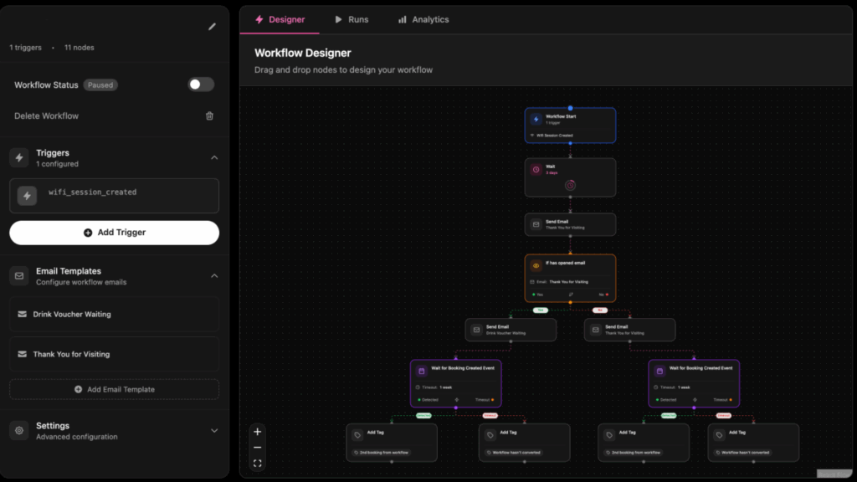Click the circular timer in the Wait node

pyautogui.click(x=570, y=185)
